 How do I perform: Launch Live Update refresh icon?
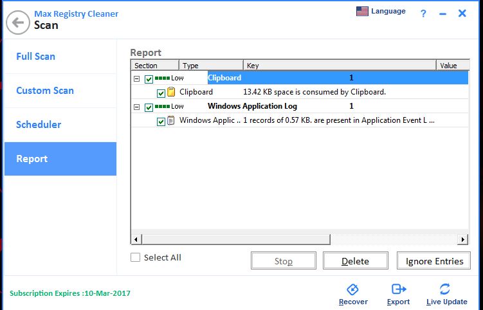coord(445,289)
